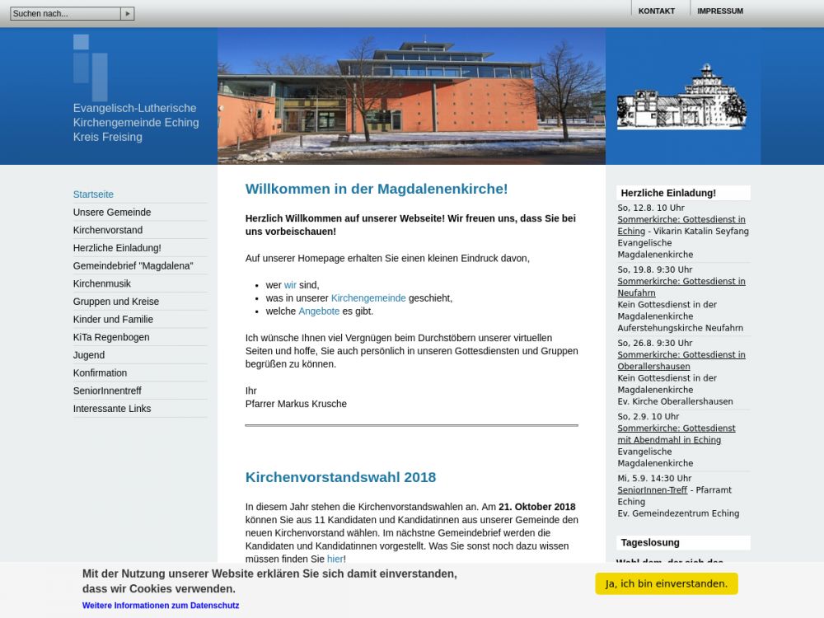Click the church sketch drawing image

point(681,96)
